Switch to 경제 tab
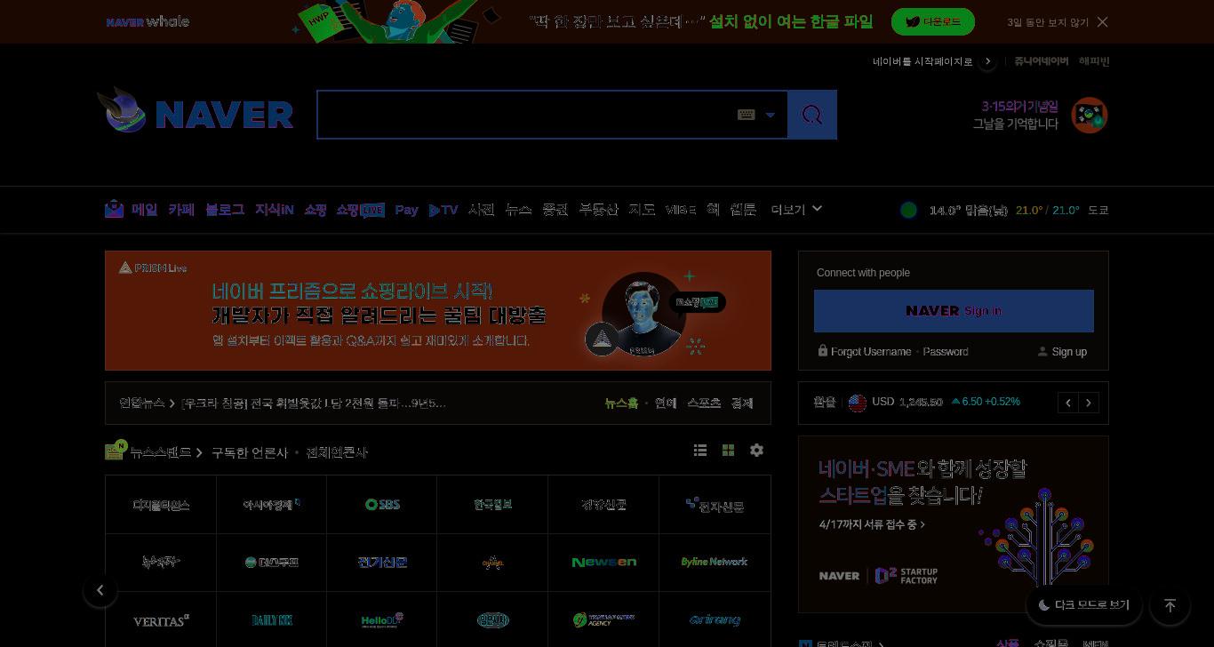 coord(742,403)
